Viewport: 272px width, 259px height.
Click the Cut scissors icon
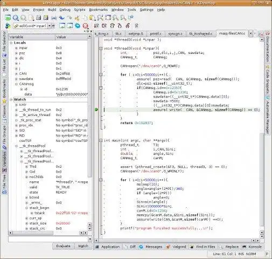tap(77, 18)
